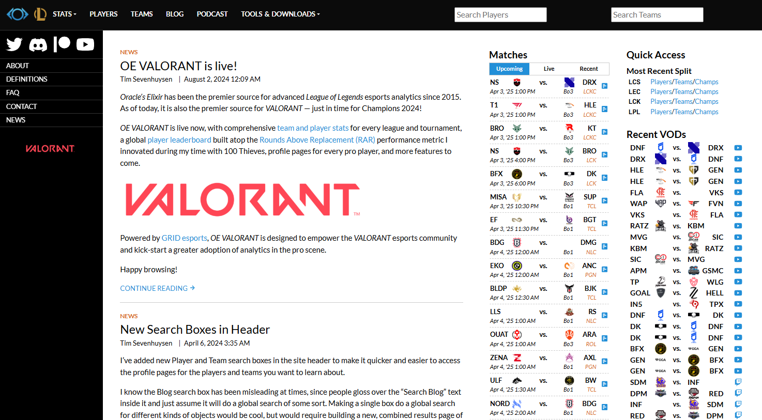Switch to the Live matches tab

point(549,69)
